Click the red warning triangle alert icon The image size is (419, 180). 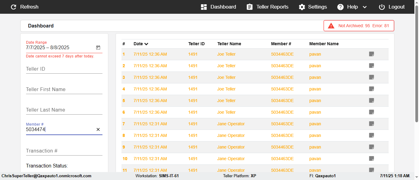tap(331, 26)
